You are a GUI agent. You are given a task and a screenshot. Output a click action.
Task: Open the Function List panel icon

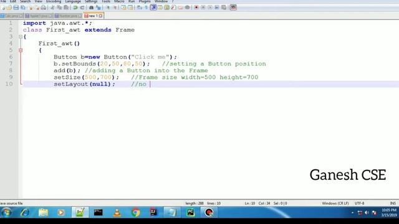tap(173, 7)
